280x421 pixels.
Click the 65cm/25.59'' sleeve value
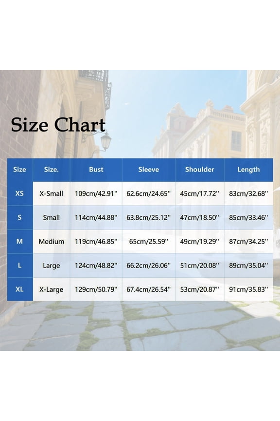click(x=148, y=241)
